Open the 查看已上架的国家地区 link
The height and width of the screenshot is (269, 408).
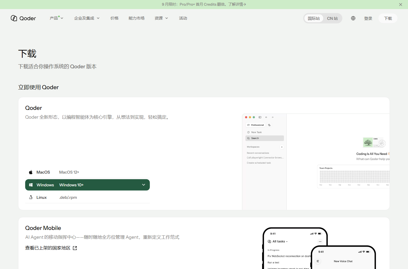pos(51,248)
